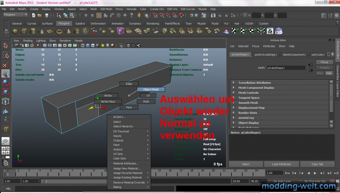340x193 pixels.
Task: Click the i3D exporter shelf icon
Action: coord(279,31)
